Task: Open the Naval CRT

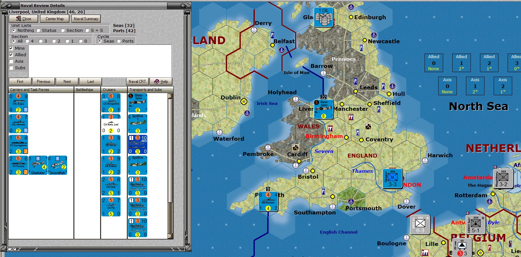Action: click(137, 82)
